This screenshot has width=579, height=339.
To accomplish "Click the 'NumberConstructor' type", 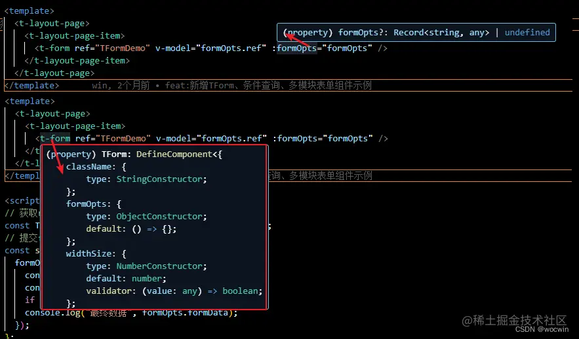I will 159,266.
